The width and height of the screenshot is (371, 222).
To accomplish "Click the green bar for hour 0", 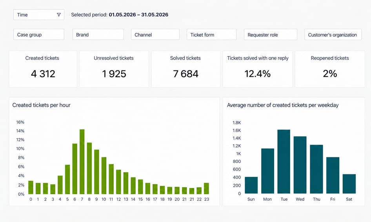I will click(x=31, y=188).
